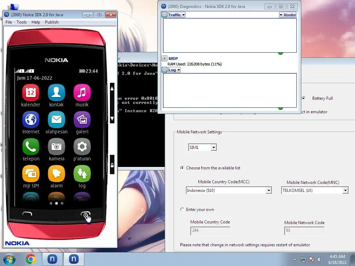Select the Battery Full radio button
The width and height of the screenshot is (355, 266).
303,98
